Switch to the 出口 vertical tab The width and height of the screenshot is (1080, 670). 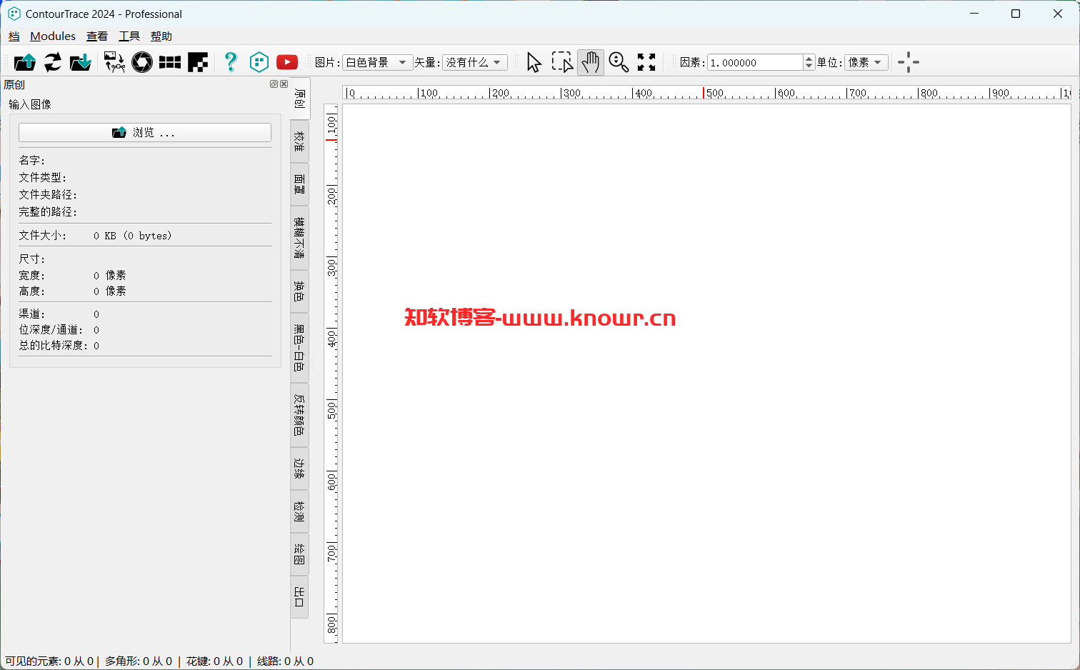point(299,597)
